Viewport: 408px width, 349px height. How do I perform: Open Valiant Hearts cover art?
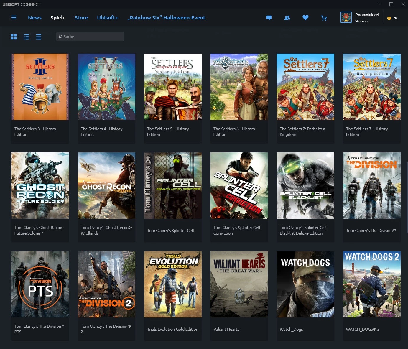239,284
